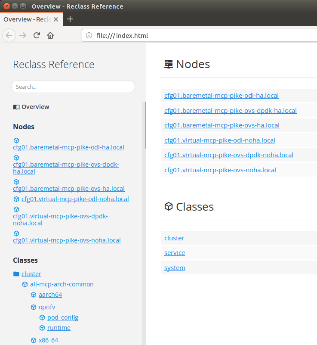
Task: Open all-mcp-arch-common in the class tree
Action: point(62,284)
